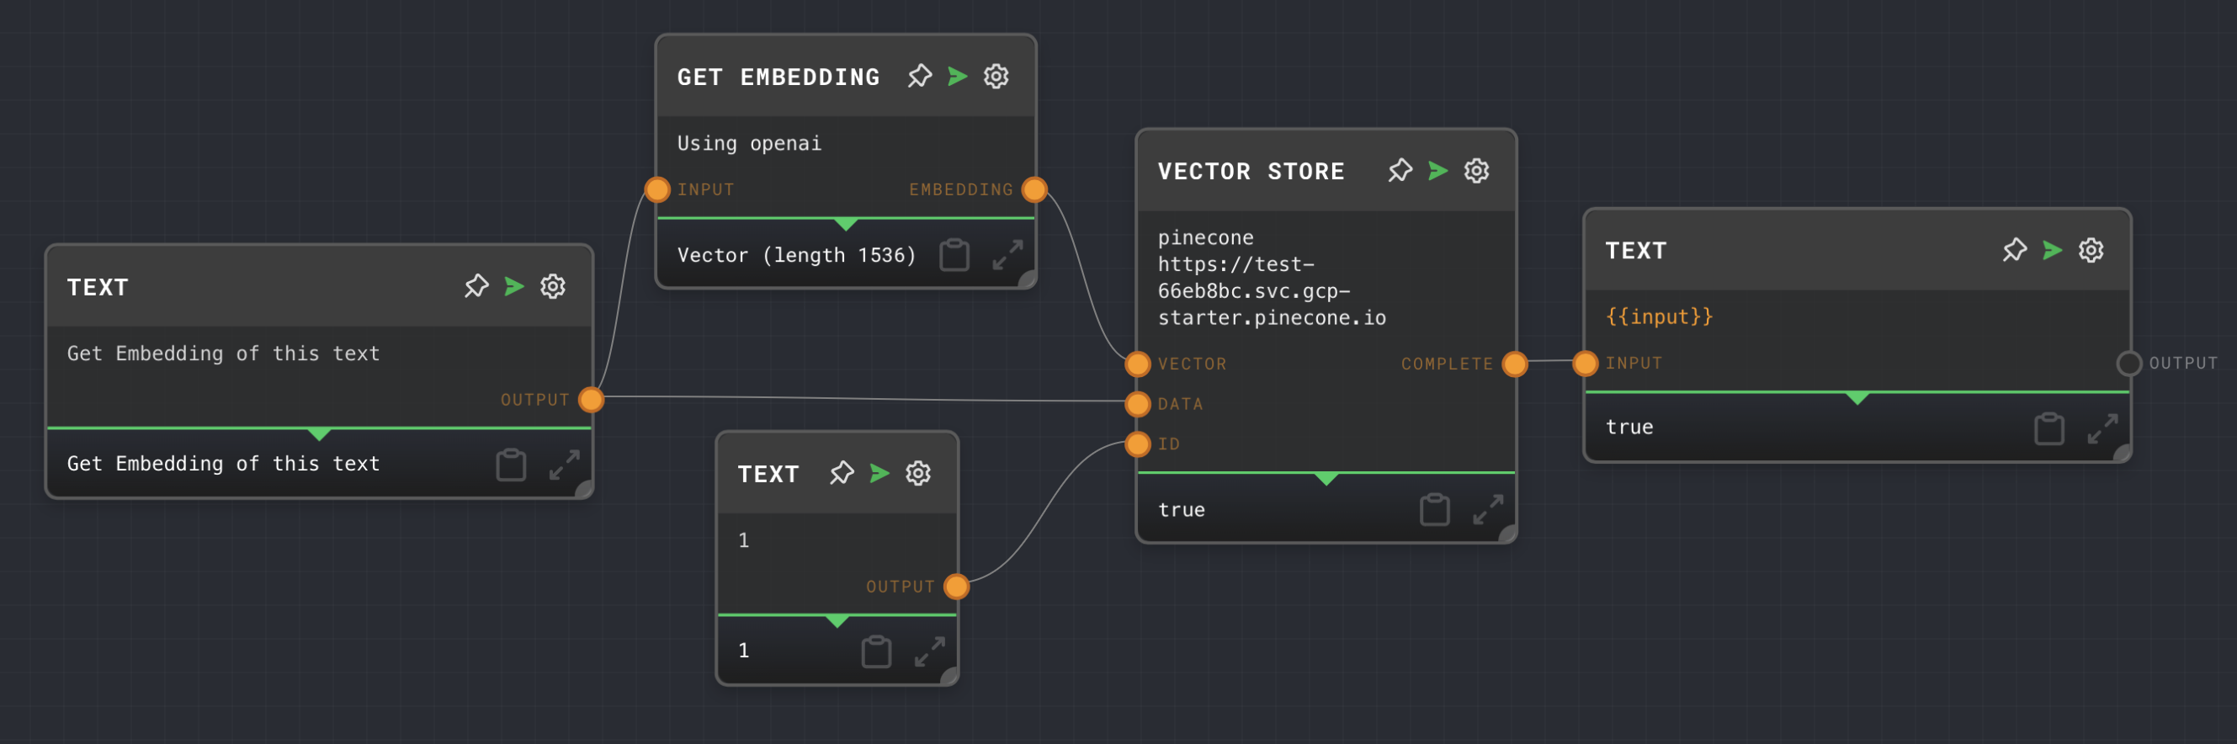Viewport: 2237px width, 744px height.
Task: Grab the resize handle of Get Embedding node
Action: coord(1028,280)
